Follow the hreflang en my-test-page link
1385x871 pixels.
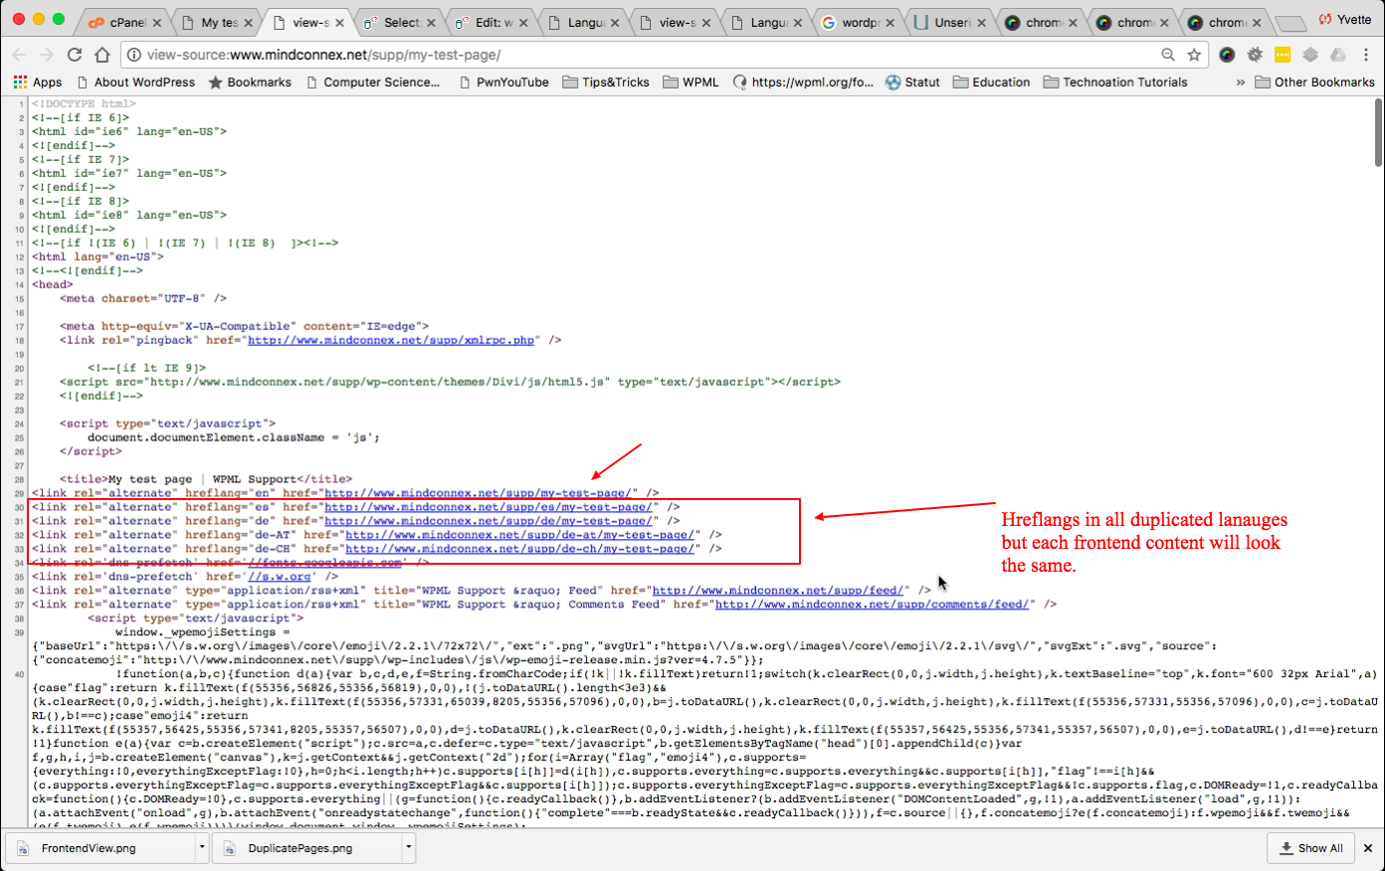[x=478, y=493]
